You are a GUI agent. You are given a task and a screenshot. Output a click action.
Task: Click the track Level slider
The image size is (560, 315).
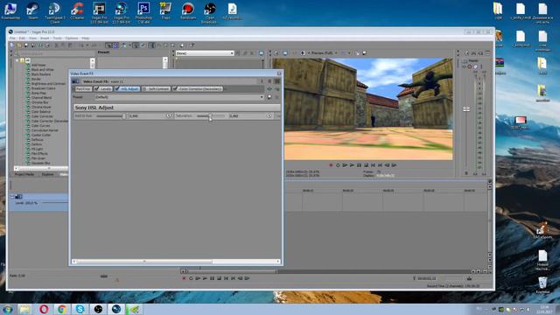pyautogui.click(x=54, y=203)
